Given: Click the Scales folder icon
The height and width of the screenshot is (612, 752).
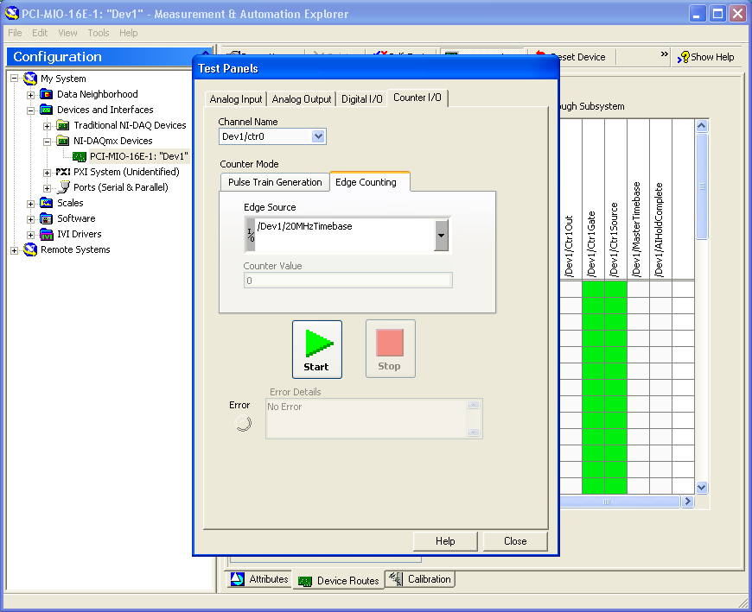Looking at the screenshot, I should click(x=47, y=203).
